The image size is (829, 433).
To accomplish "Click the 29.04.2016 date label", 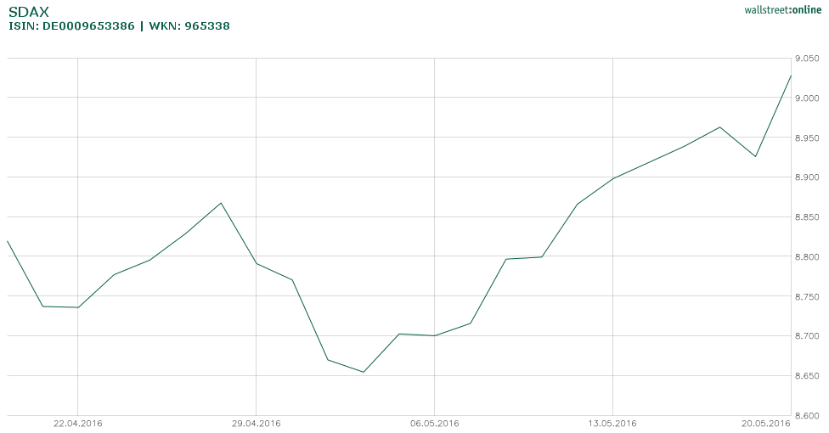I will pyautogui.click(x=257, y=423).
